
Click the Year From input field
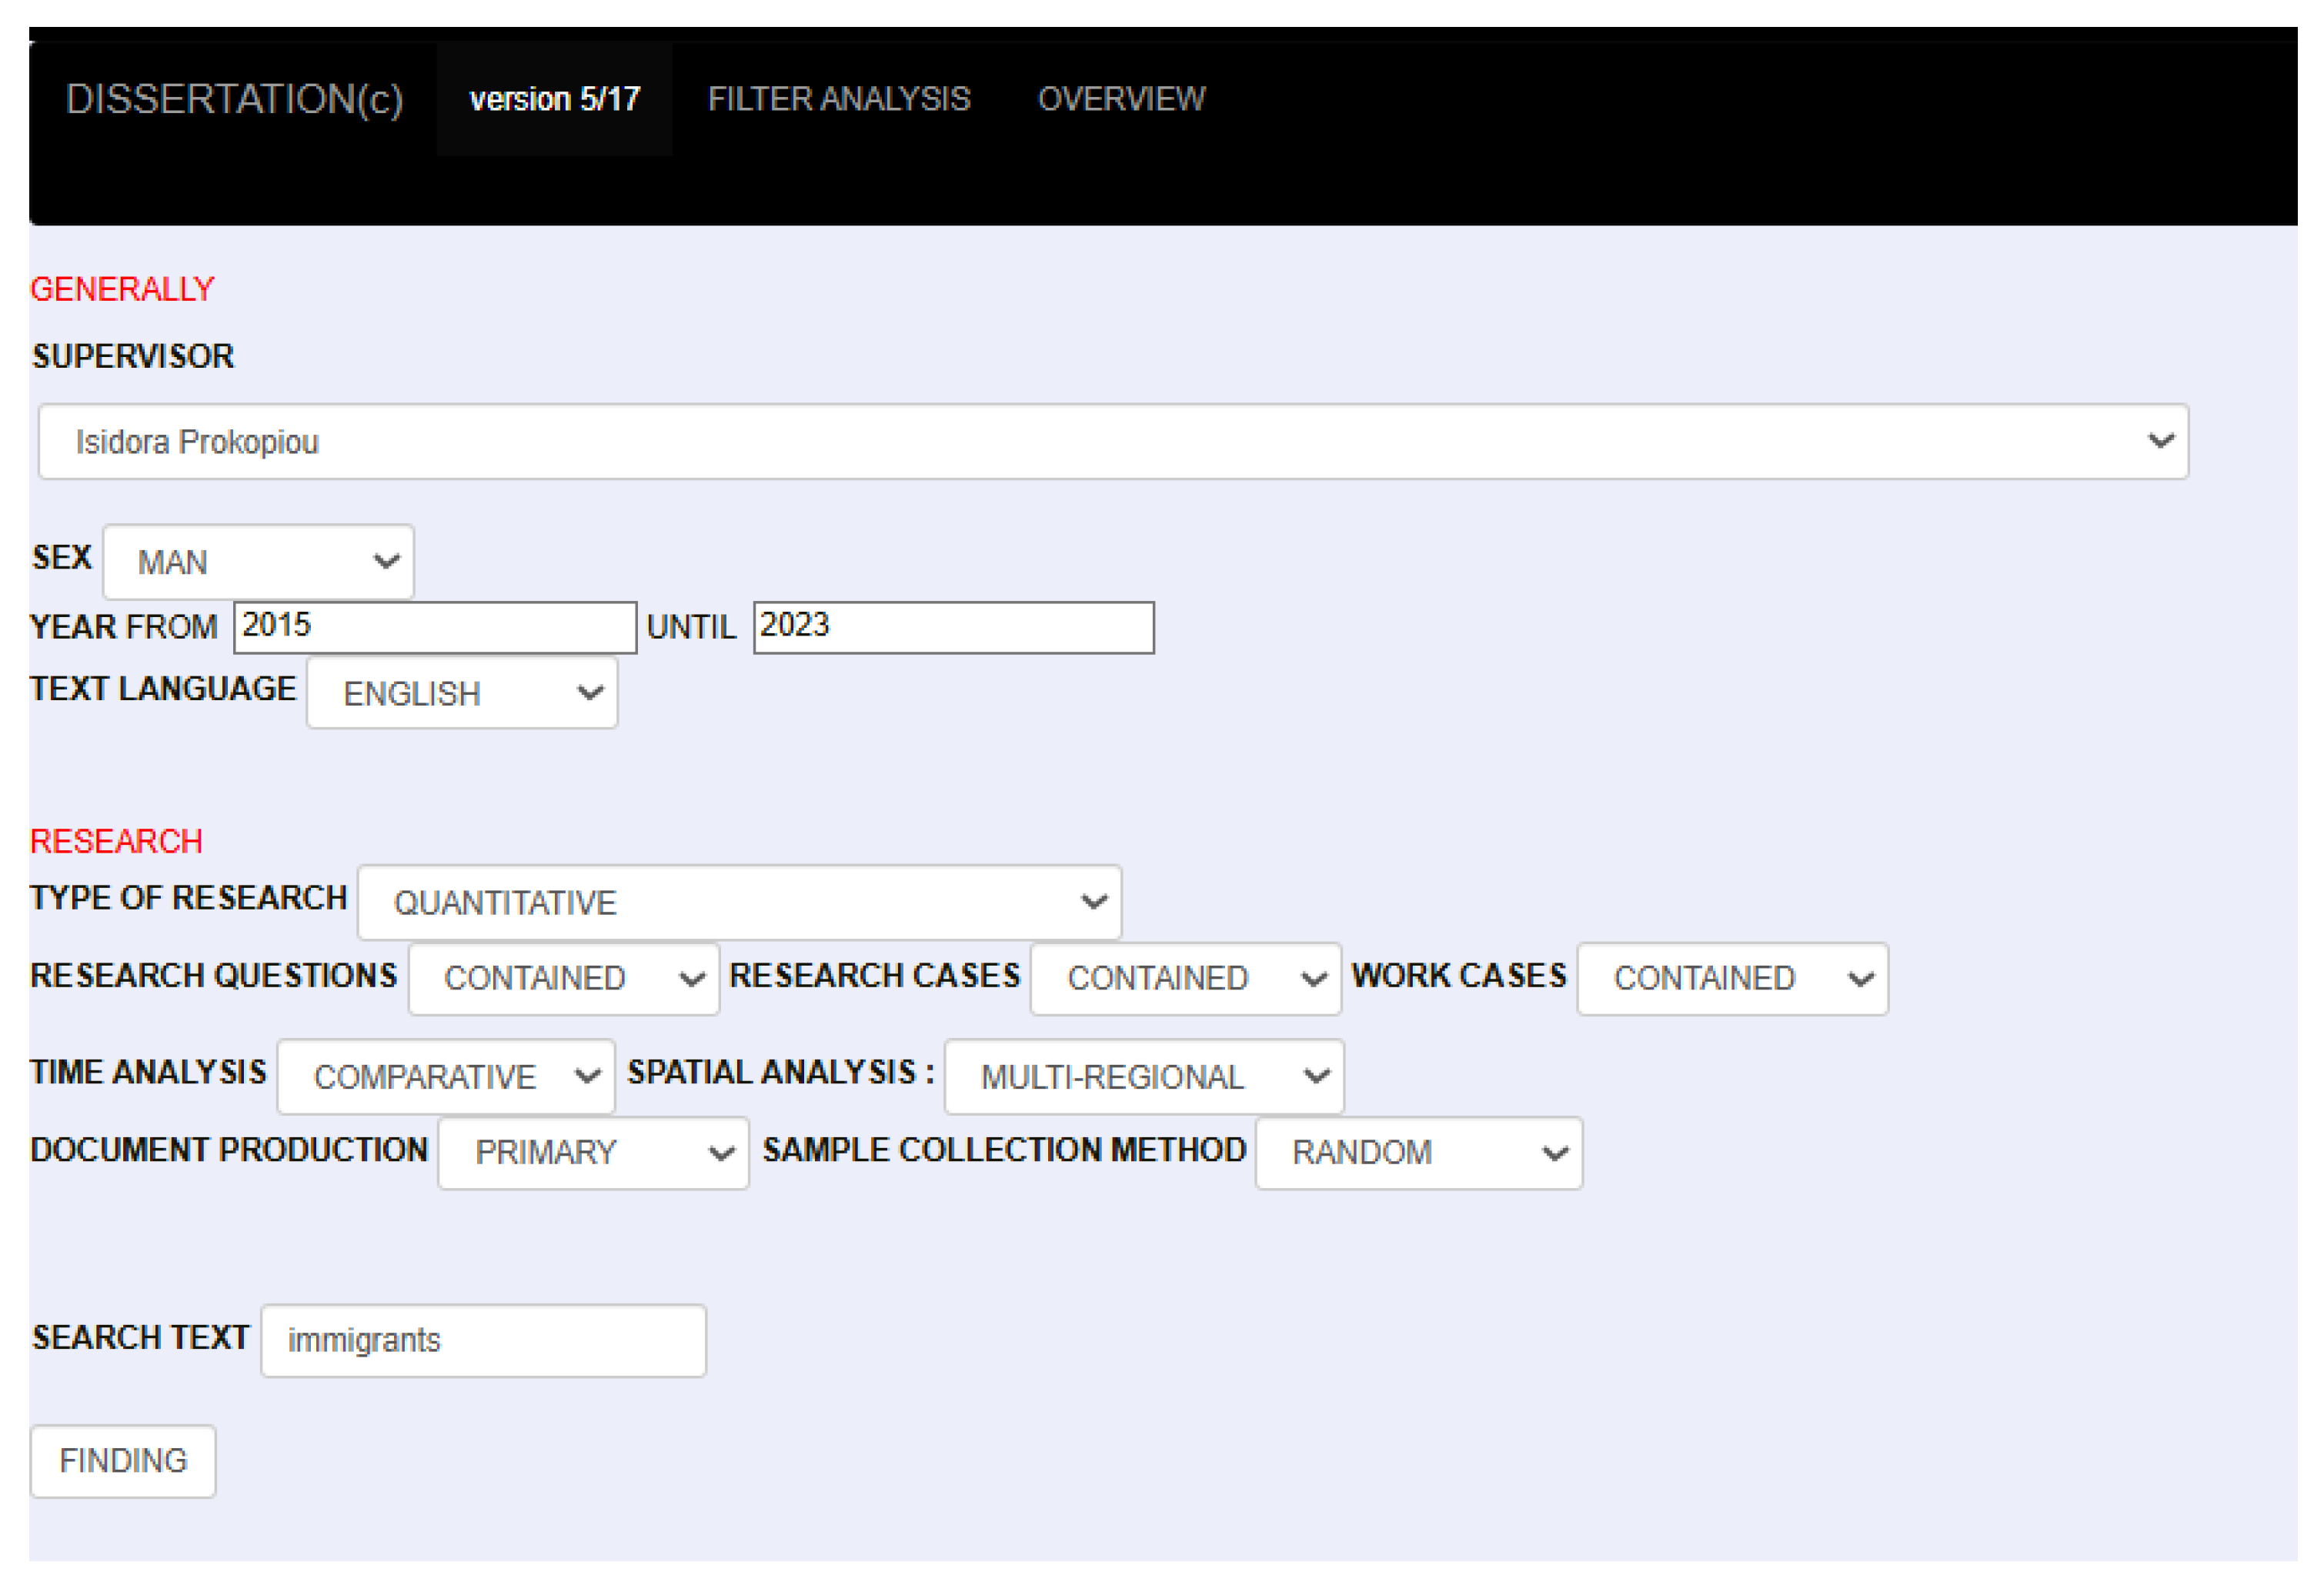[434, 627]
